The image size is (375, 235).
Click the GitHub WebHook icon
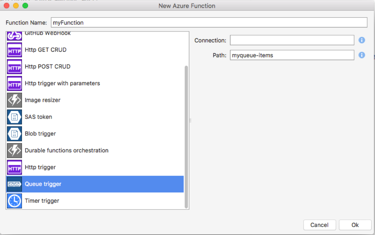[15, 35]
